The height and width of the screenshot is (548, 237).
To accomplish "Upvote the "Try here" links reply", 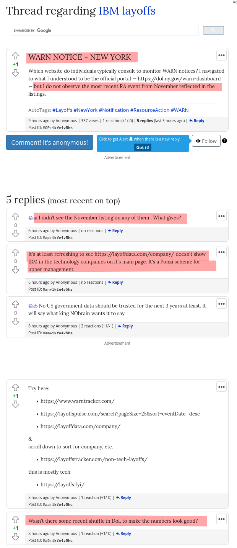I will click(15, 387).
